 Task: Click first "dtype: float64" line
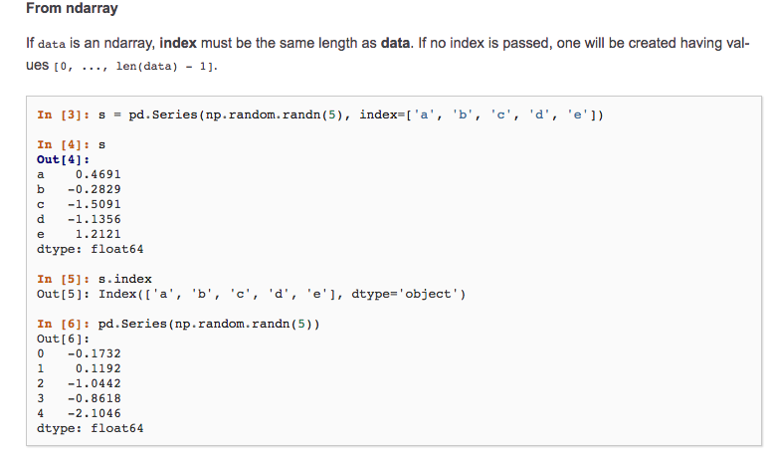coord(90,249)
